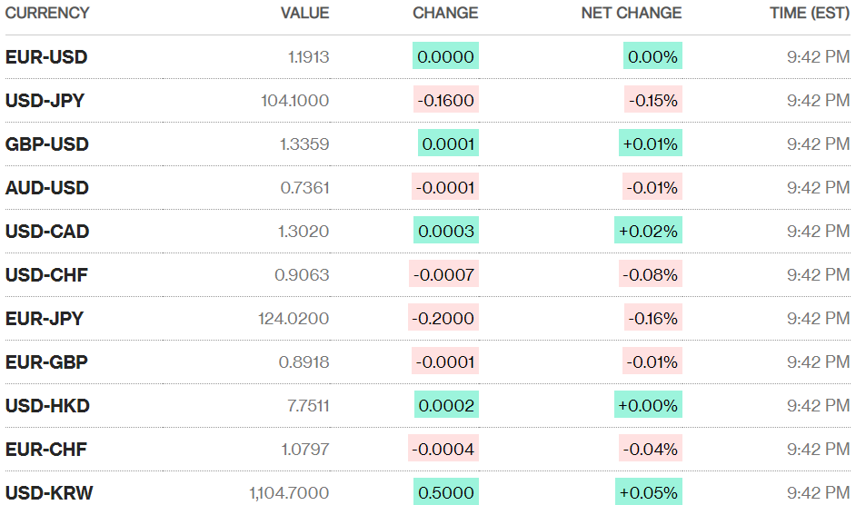Click the CHANGE column header
The width and height of the screenshot is (856, 505).
[x=445, y=13]
